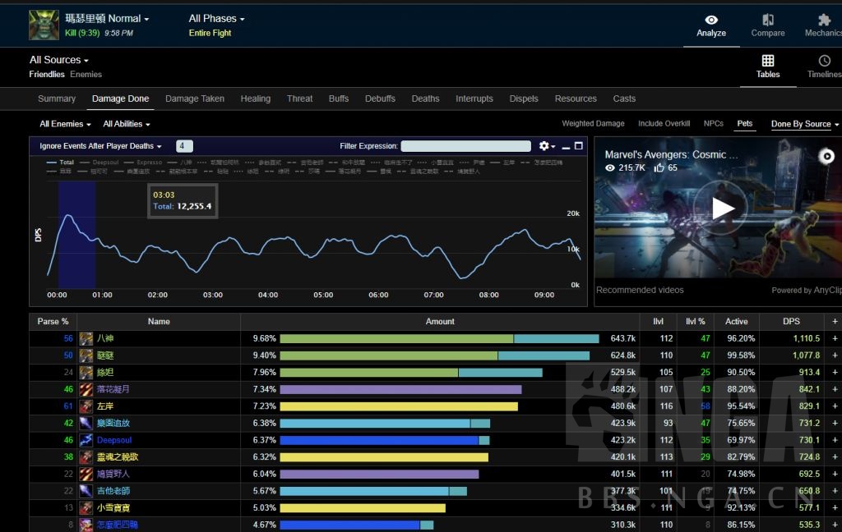Click the boss portrait icon
The height and width of the screenshot is (532, 842).
(x=44, y=25)
